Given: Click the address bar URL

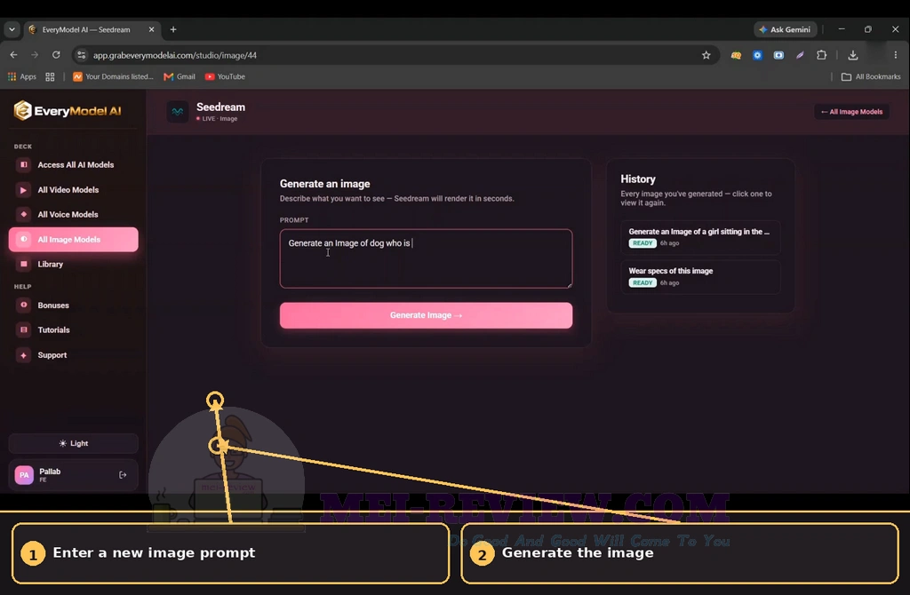Looking at the screenshot, I should point(175,56).
